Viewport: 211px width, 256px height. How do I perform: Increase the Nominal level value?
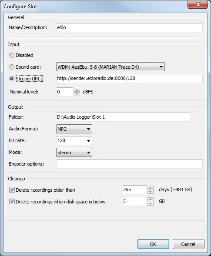pos(77,90)
